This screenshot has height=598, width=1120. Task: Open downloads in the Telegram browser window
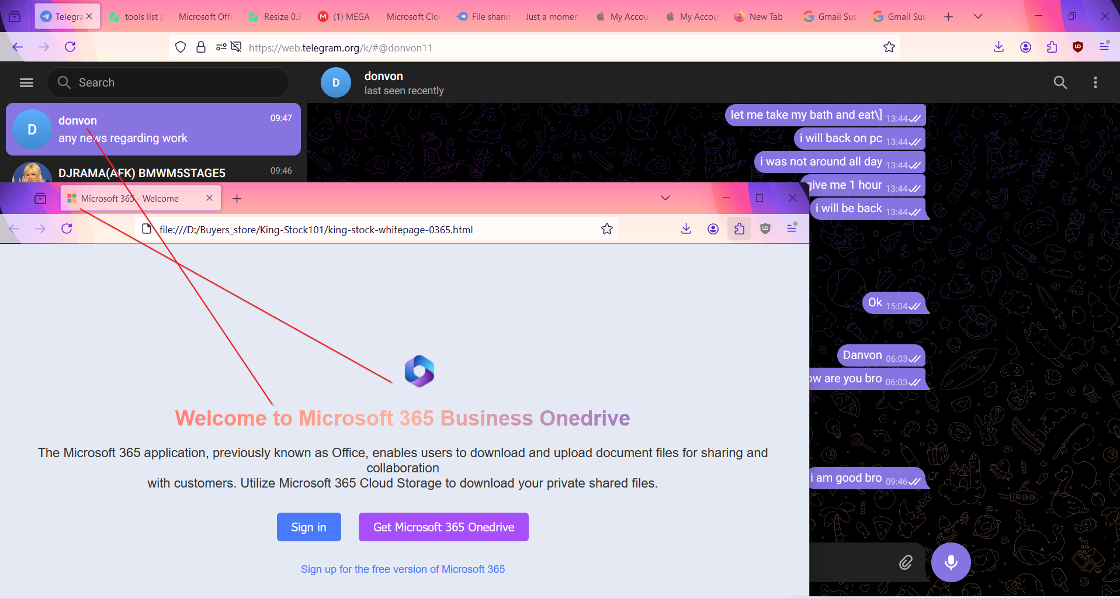(998, 47)
